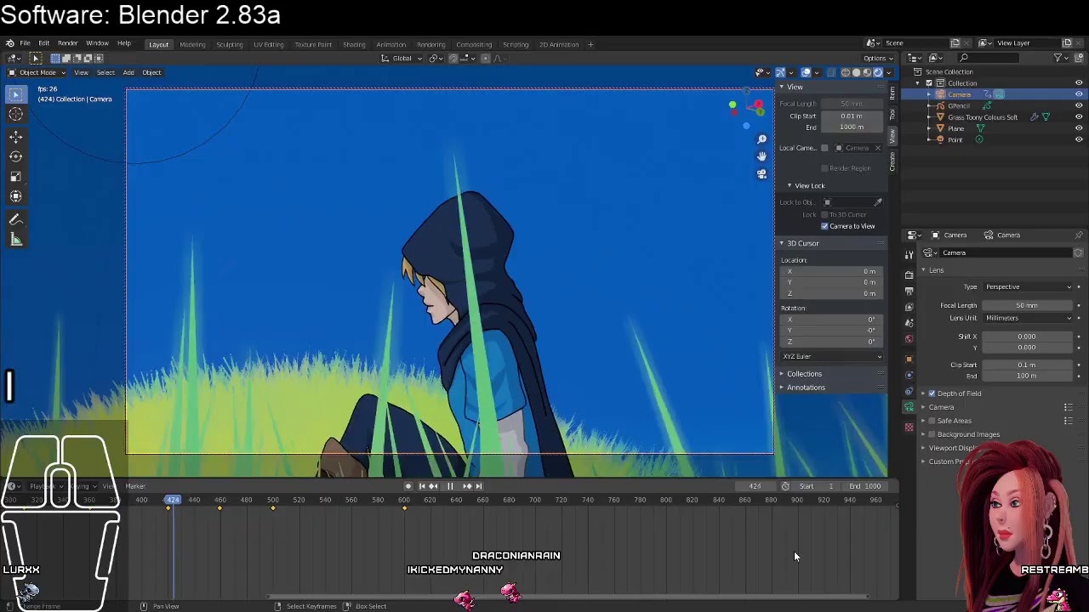The width and height of the screenshot is (1089, 612).
Task: Open the File menu
Action: [x=26, y=43]
